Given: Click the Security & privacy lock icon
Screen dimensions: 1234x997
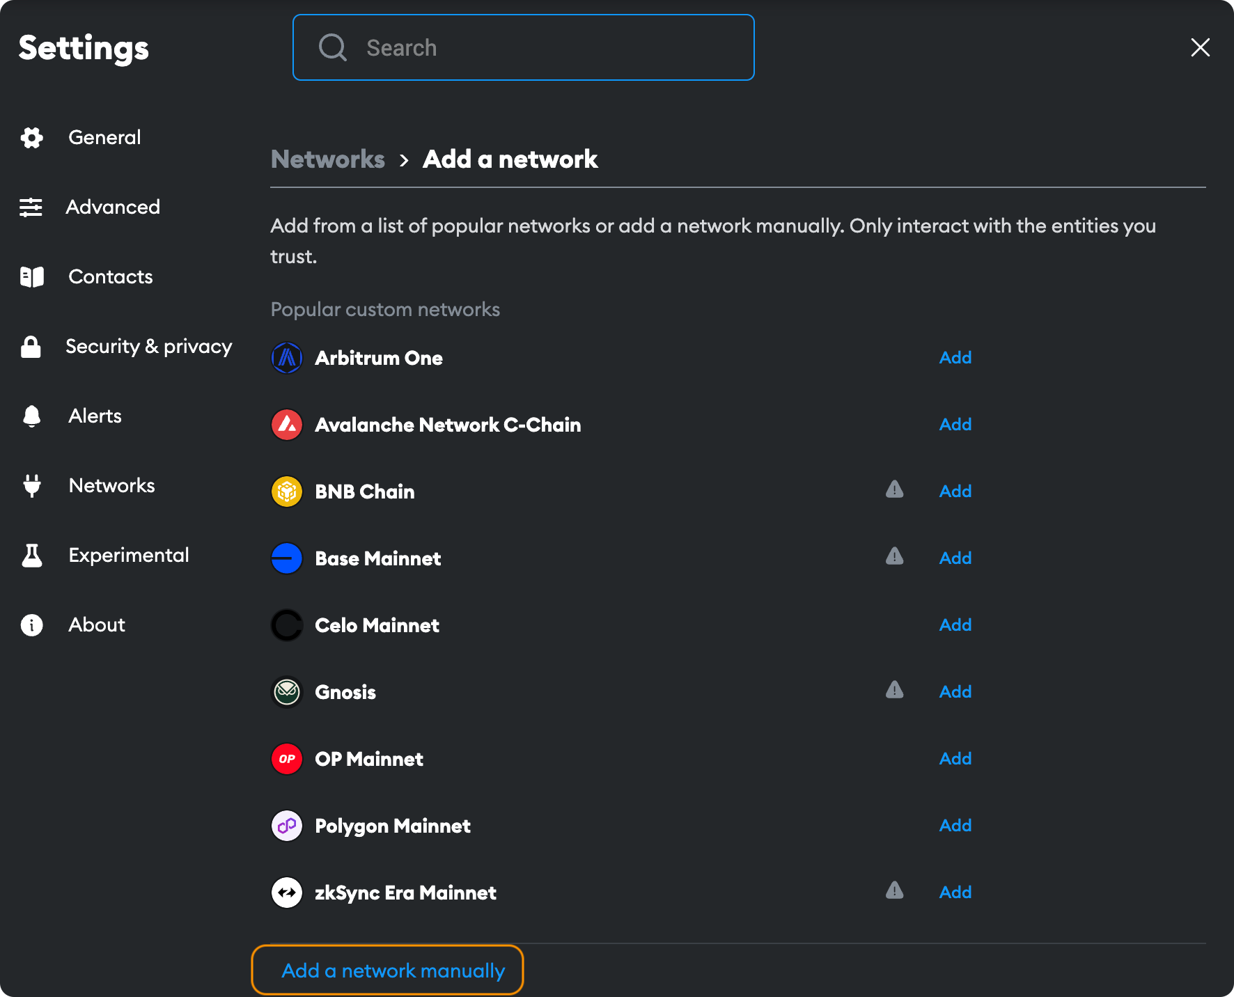Looking at the screenshot, I should pyautogui.click(x=31, y=347).
